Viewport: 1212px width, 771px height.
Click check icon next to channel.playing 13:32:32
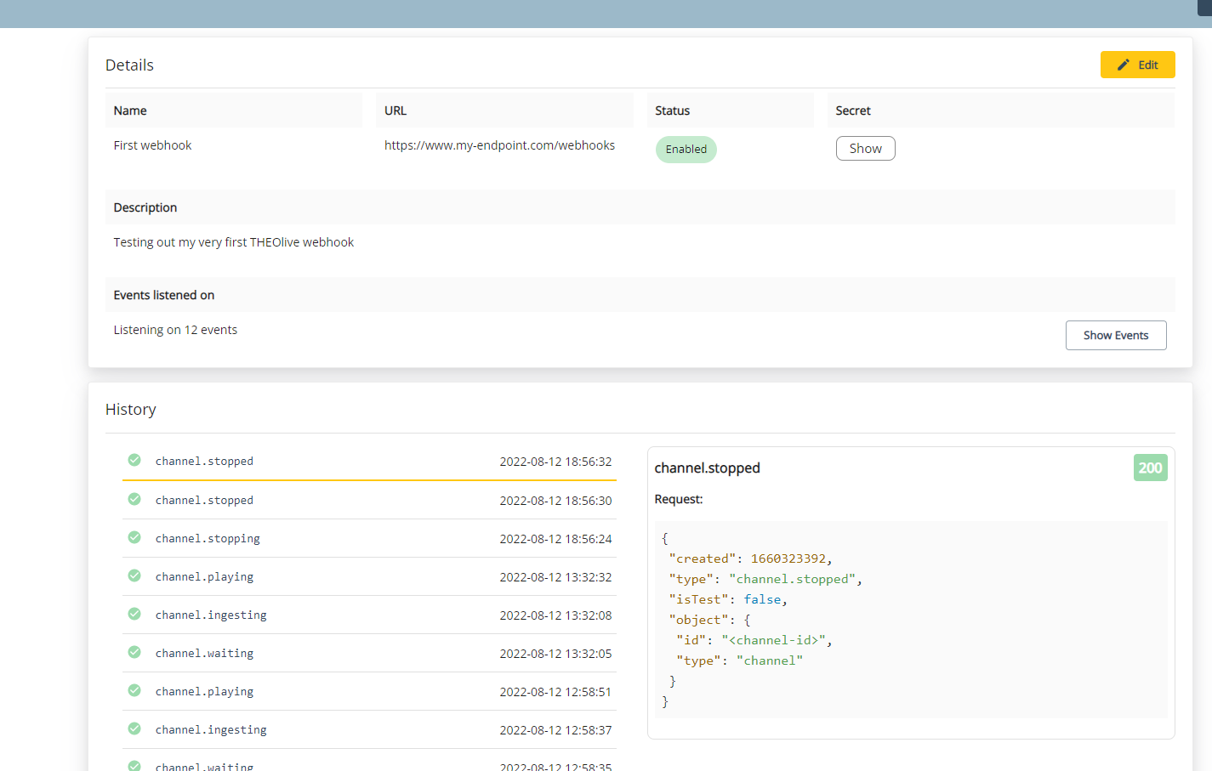coord(134,575)
